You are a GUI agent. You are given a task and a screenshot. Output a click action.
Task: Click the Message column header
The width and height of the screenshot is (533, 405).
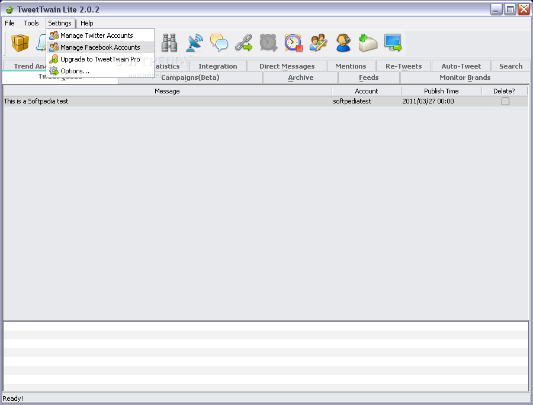pos(167,91)
